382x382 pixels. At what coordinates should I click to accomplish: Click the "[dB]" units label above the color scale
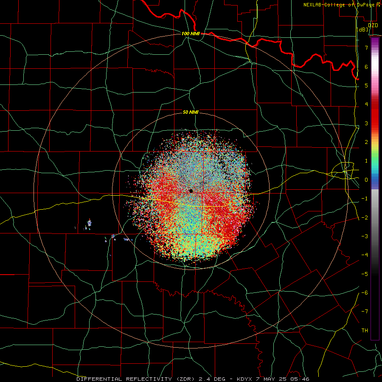click(x=362, y=29)
